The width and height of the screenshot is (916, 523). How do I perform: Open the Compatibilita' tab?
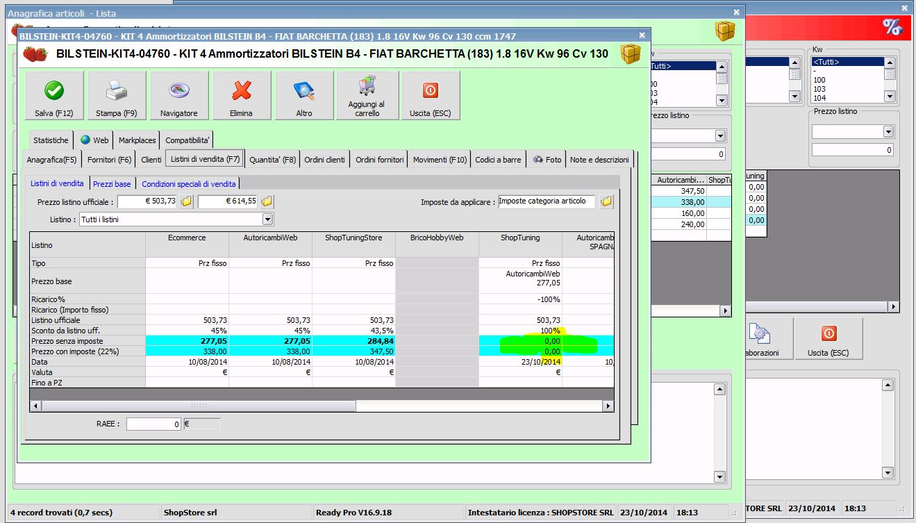point(187,140)
